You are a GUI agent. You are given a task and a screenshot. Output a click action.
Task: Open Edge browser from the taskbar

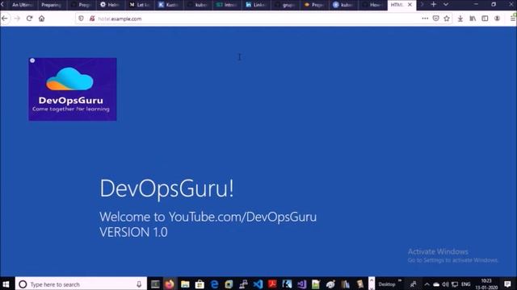(x=214, y=284)
